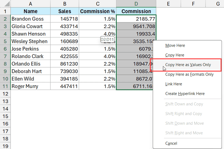Click commission value 2185.77
This screenshot has width=224, height=149.
coord(136,19)
